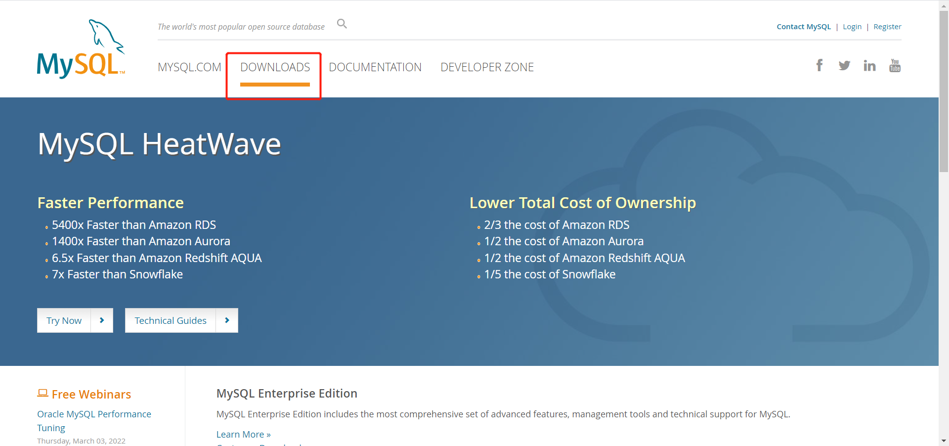Click '1/2 the cost of Amazon Aurora' text
The image size is (949, 446).
(564, 241)
